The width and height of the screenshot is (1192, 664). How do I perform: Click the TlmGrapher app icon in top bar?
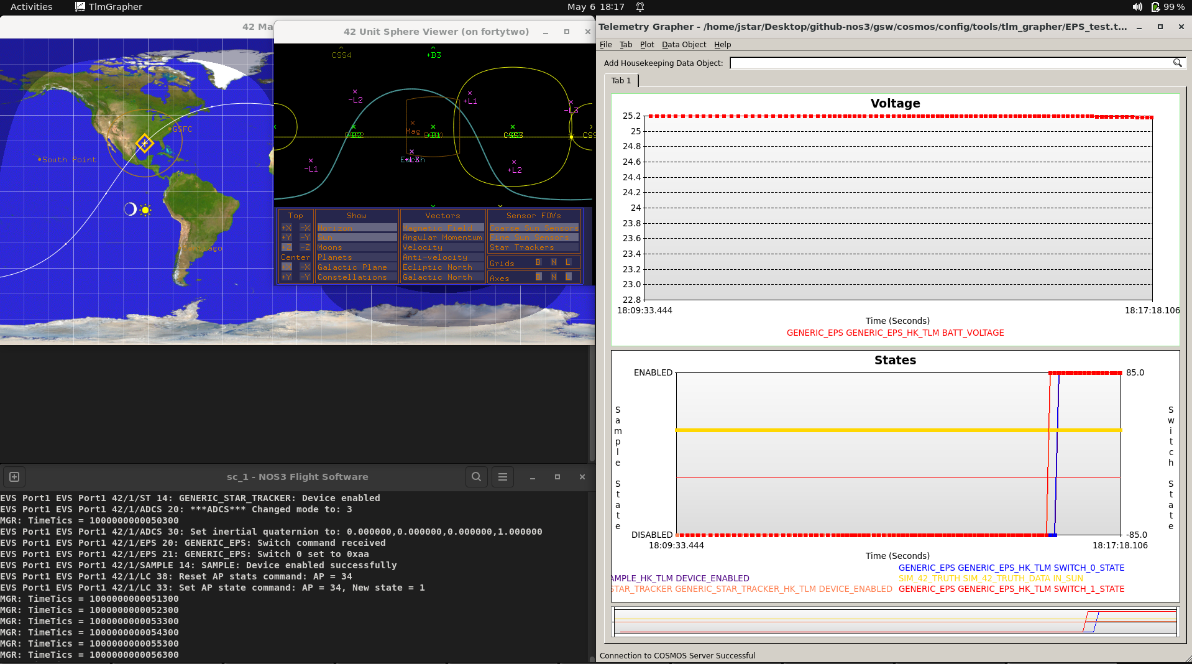click(80, 7)
